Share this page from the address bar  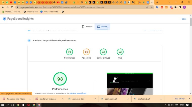(x=147, y=7)
